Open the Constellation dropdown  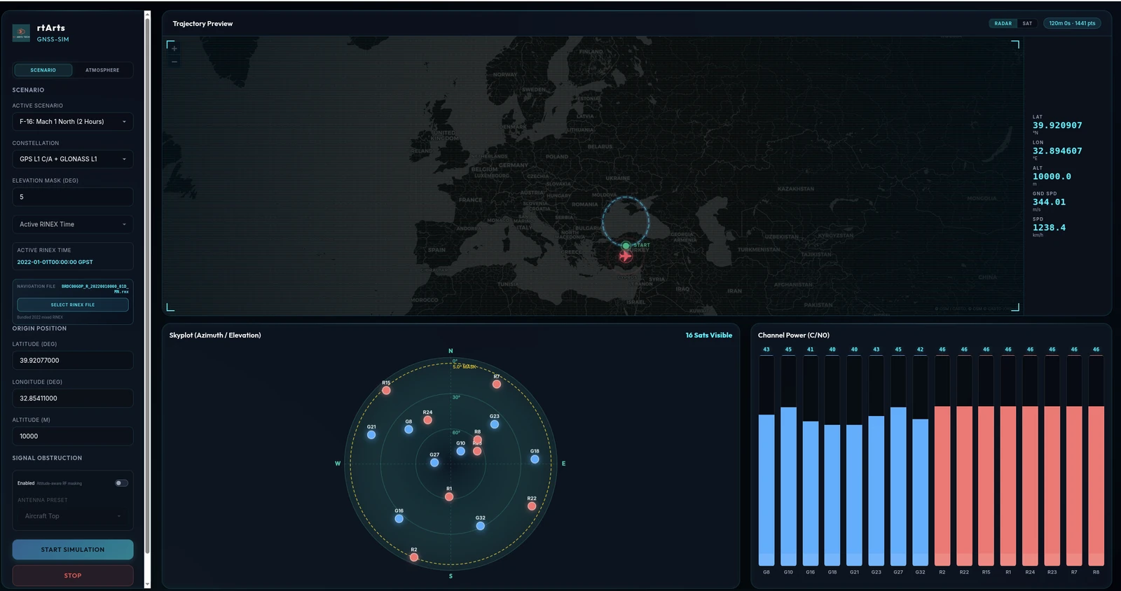click(x=73, y=159)
